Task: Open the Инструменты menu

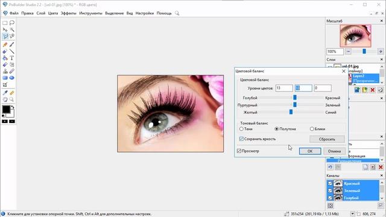Action: [x=90, y=13]
